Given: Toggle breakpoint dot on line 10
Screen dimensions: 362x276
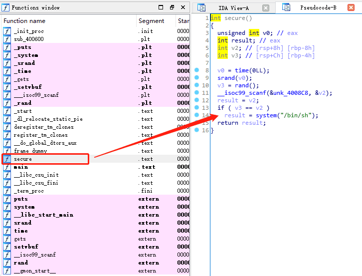Looking at the screenshot, I should (196, 85).
